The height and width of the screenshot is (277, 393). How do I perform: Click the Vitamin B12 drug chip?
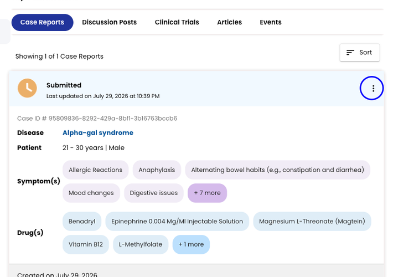(x=86, y=244)
